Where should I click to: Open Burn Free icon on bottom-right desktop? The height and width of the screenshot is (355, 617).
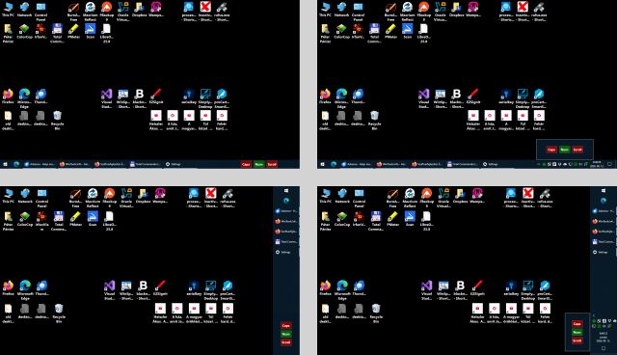[392, 197]
